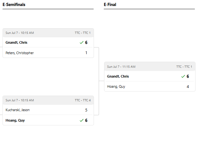Click Hoang, Quy in the semifinal match
Image resolution: width=205 pixels, height=145 pixels.
pyautogui.click(x=15, y=120)
